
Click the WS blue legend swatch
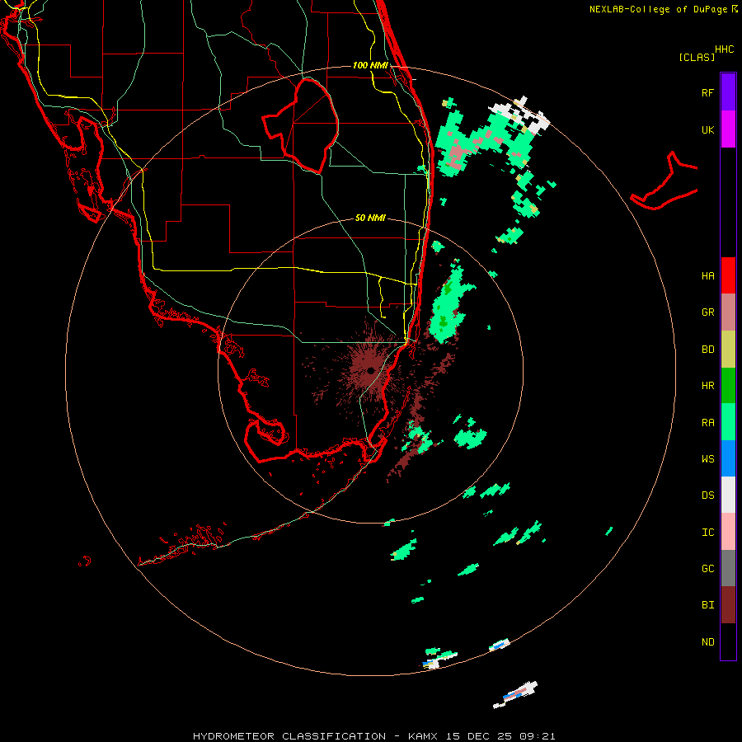tap(728, 458)
